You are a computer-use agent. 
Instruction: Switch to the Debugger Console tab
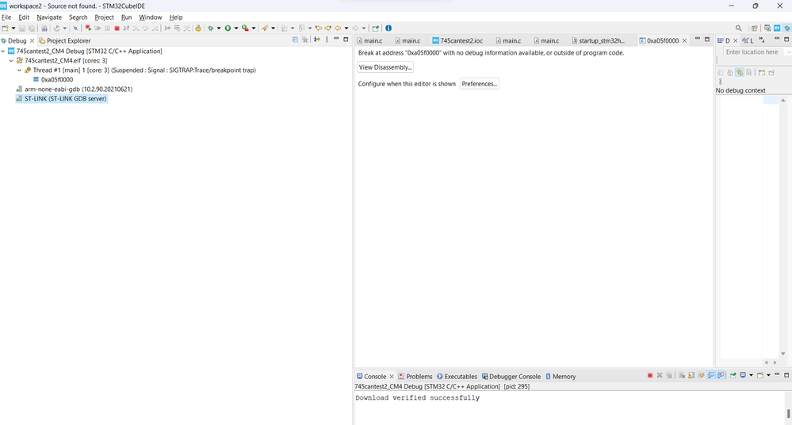(511, 376)
